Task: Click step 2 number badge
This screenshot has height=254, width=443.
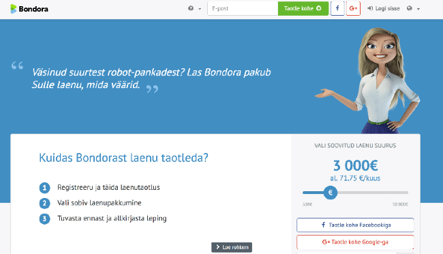Action: [44, 203]
